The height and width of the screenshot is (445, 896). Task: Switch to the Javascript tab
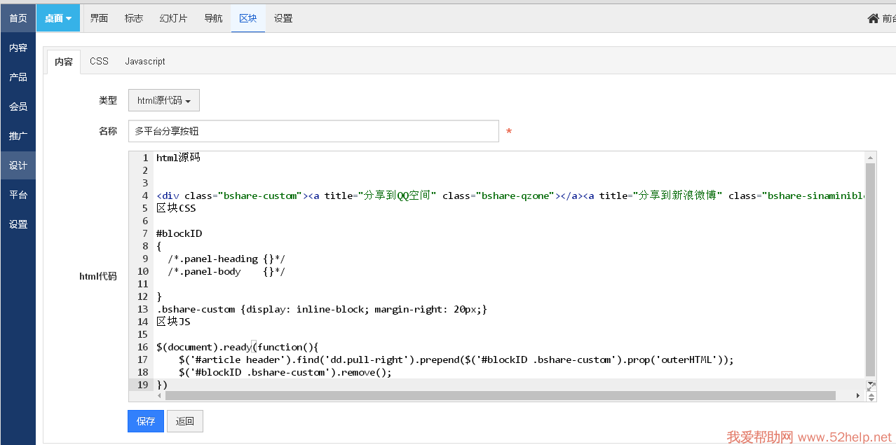pos(145,62)
